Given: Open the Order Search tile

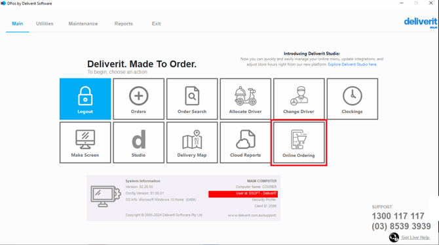Looking at the screenshot, I should pos(192,99).
